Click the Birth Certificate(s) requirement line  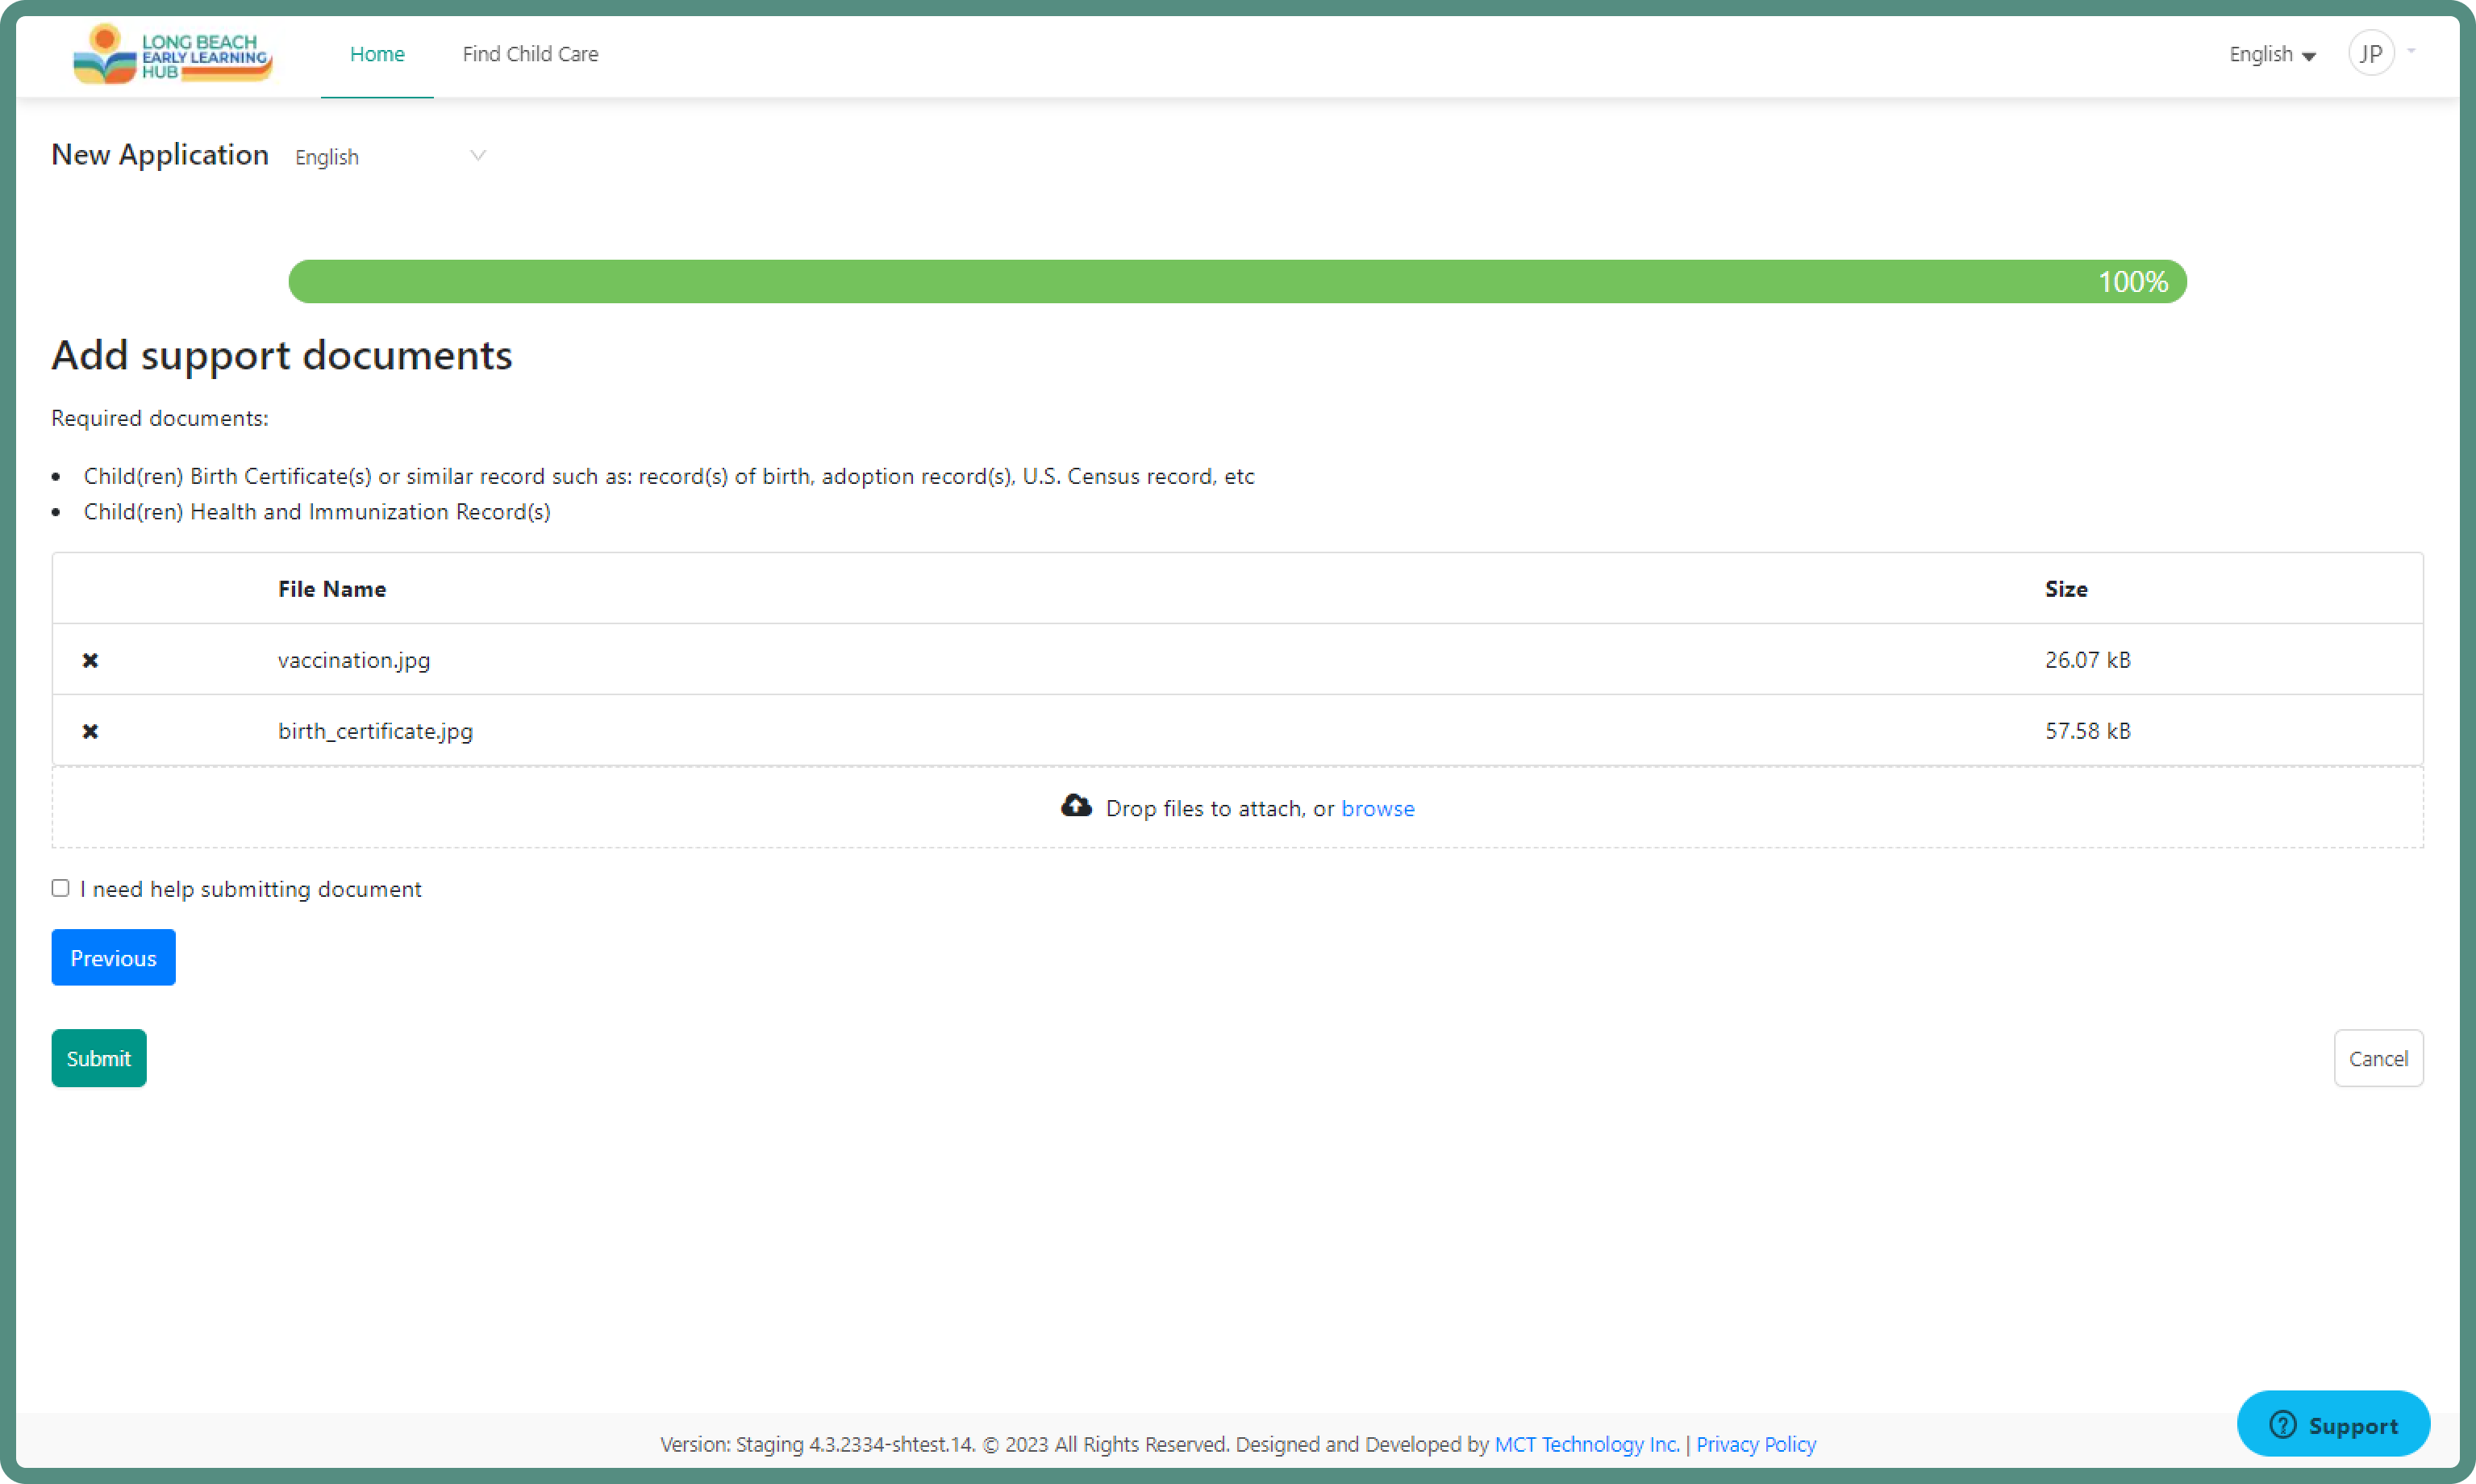pos(669,476)
